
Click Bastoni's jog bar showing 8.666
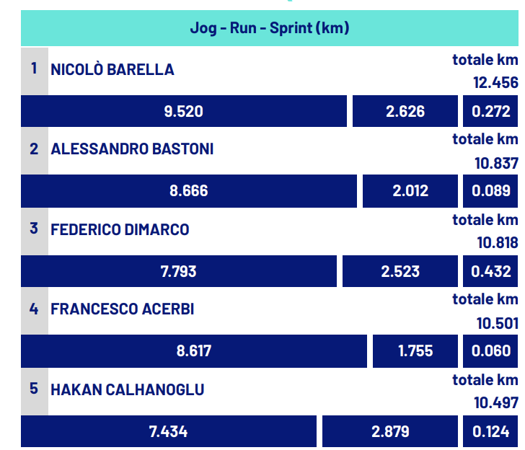[x=189, y=191]
